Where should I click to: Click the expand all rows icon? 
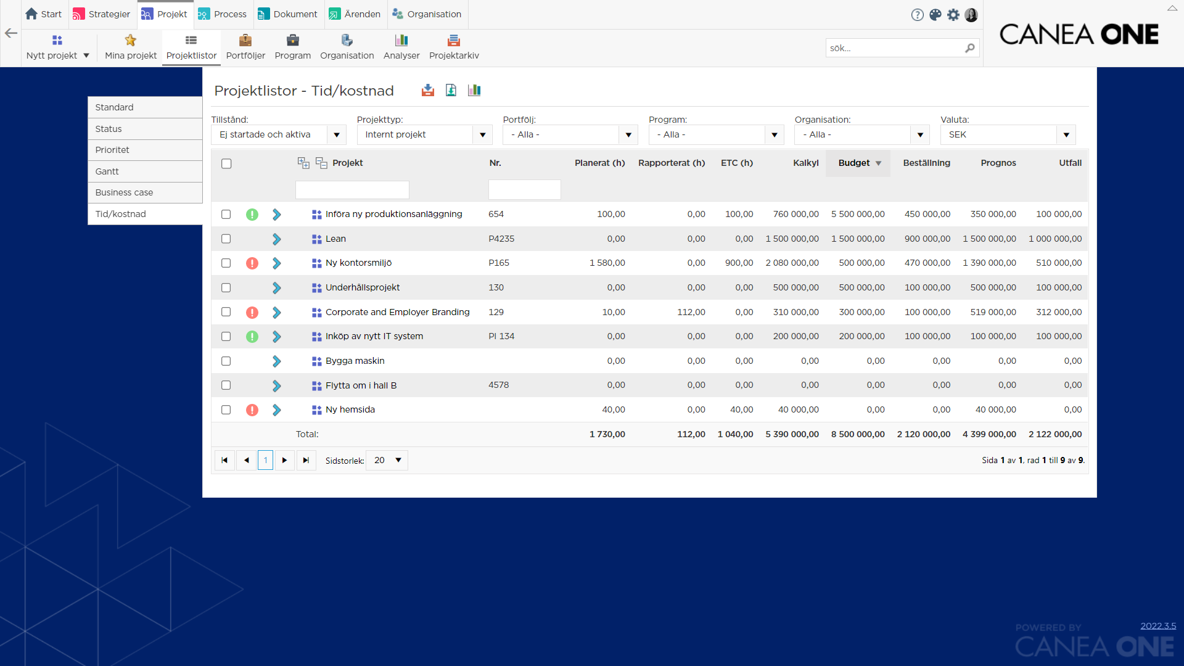coord(303,163)
